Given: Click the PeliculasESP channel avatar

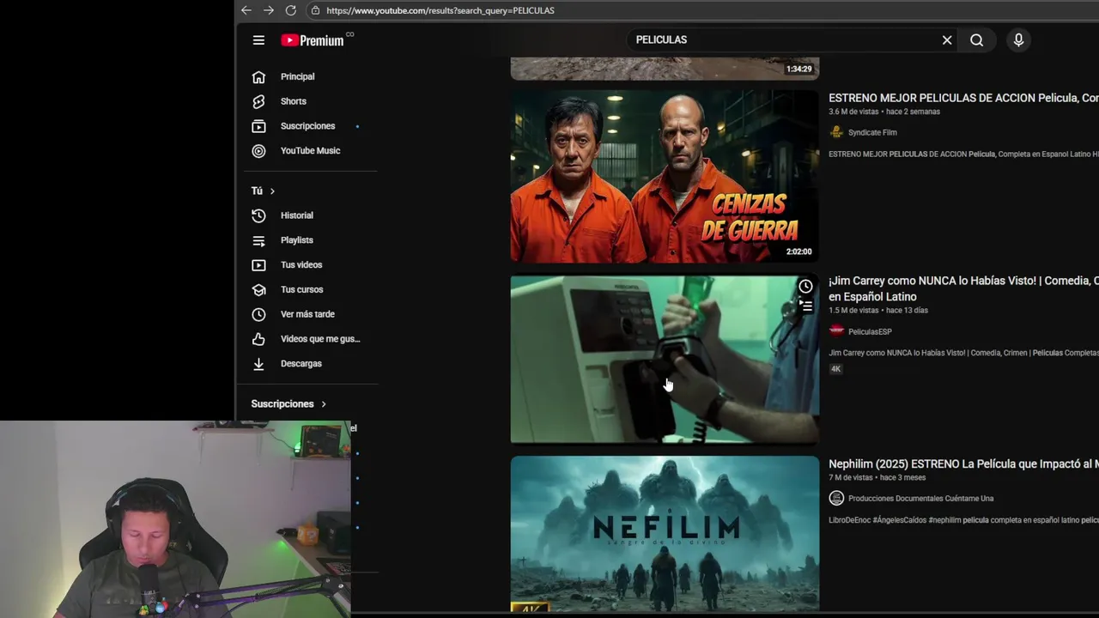Looking at the screenshot, I should (836, 330).
